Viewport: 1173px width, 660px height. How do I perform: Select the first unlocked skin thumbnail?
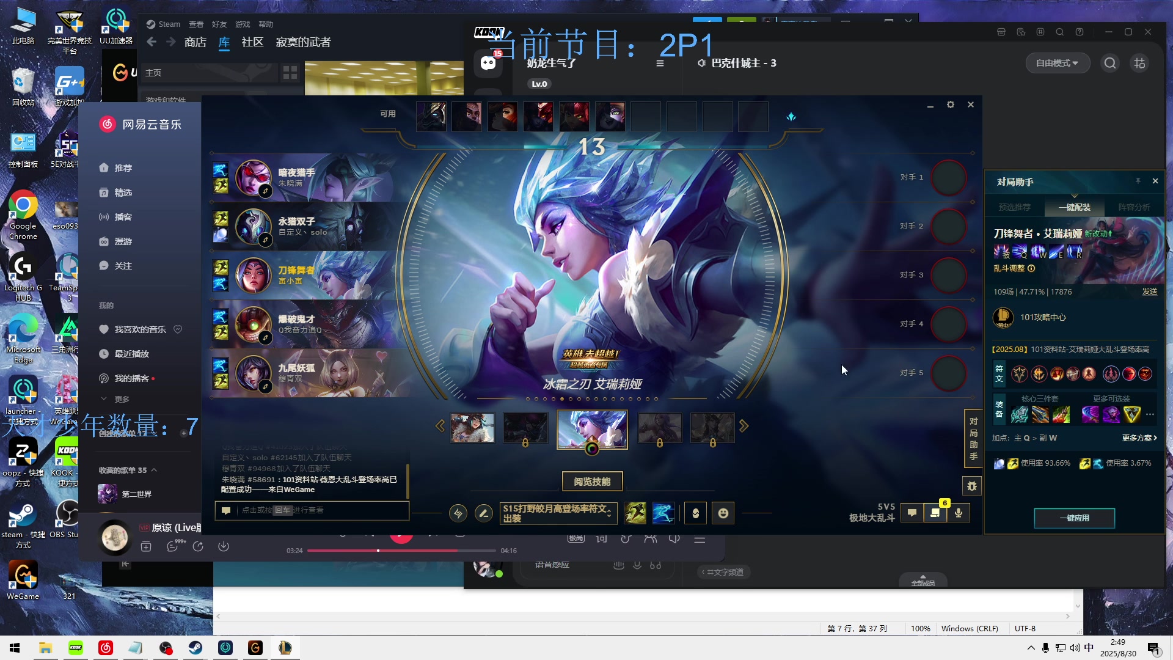tap(472, 427)
